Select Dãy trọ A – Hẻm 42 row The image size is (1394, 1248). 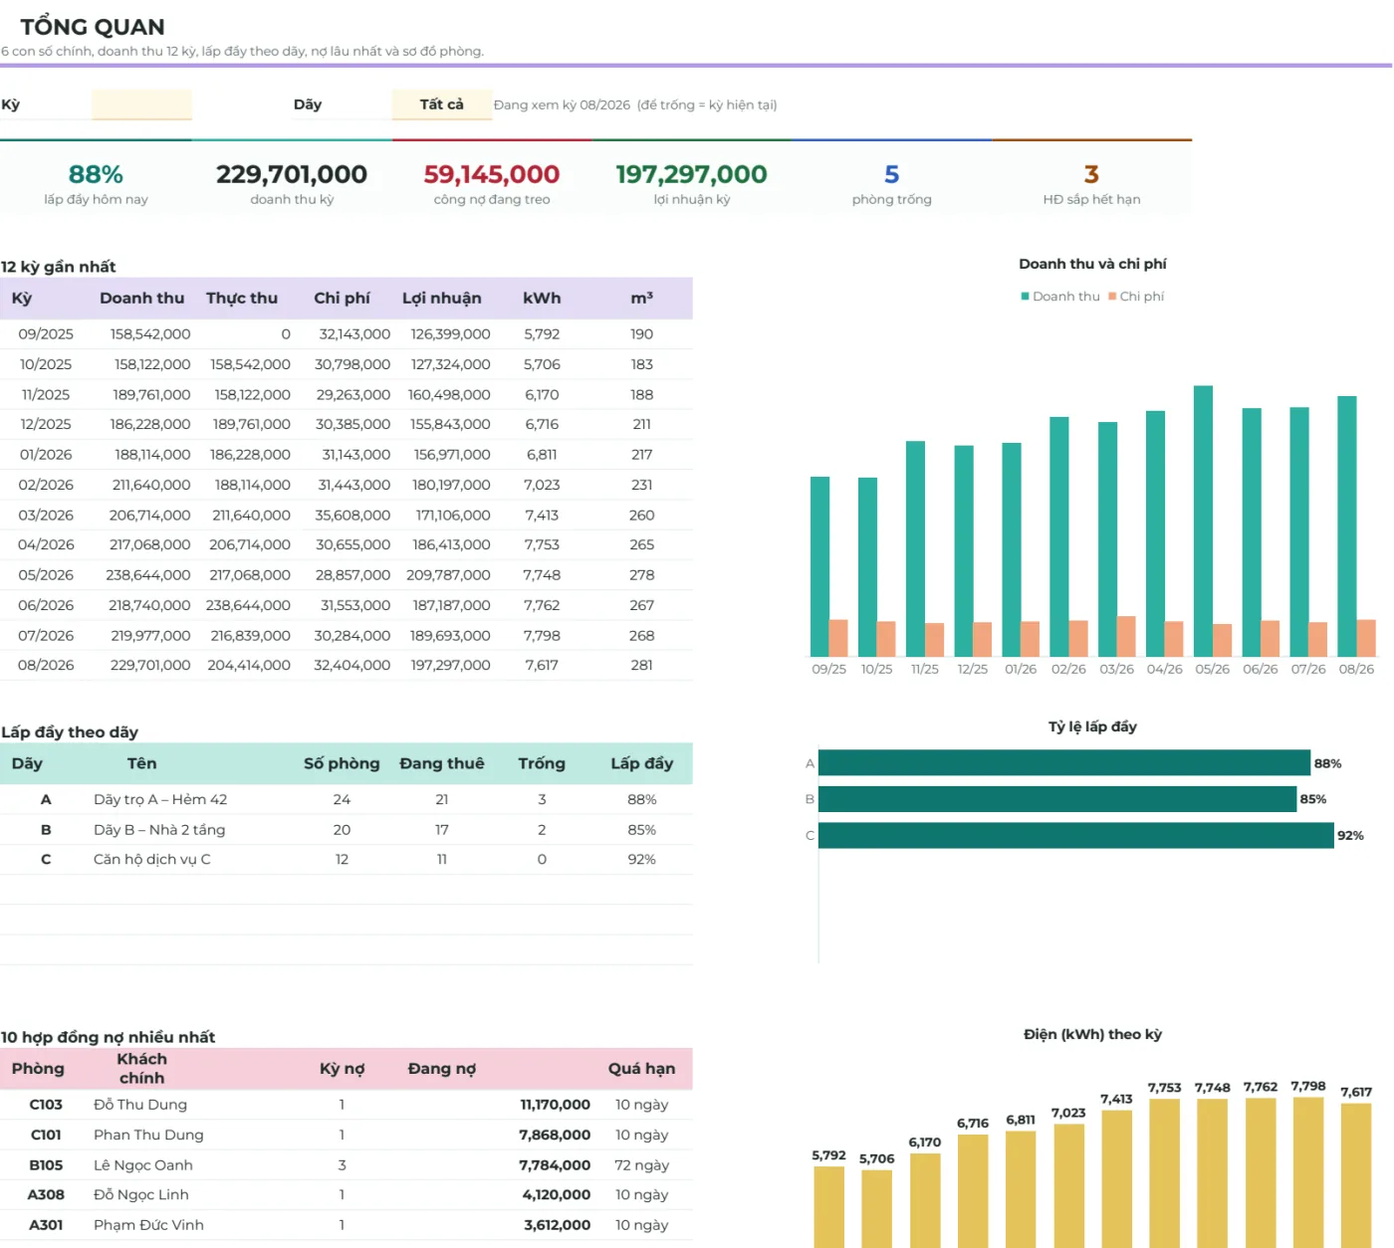coord(347,799)
